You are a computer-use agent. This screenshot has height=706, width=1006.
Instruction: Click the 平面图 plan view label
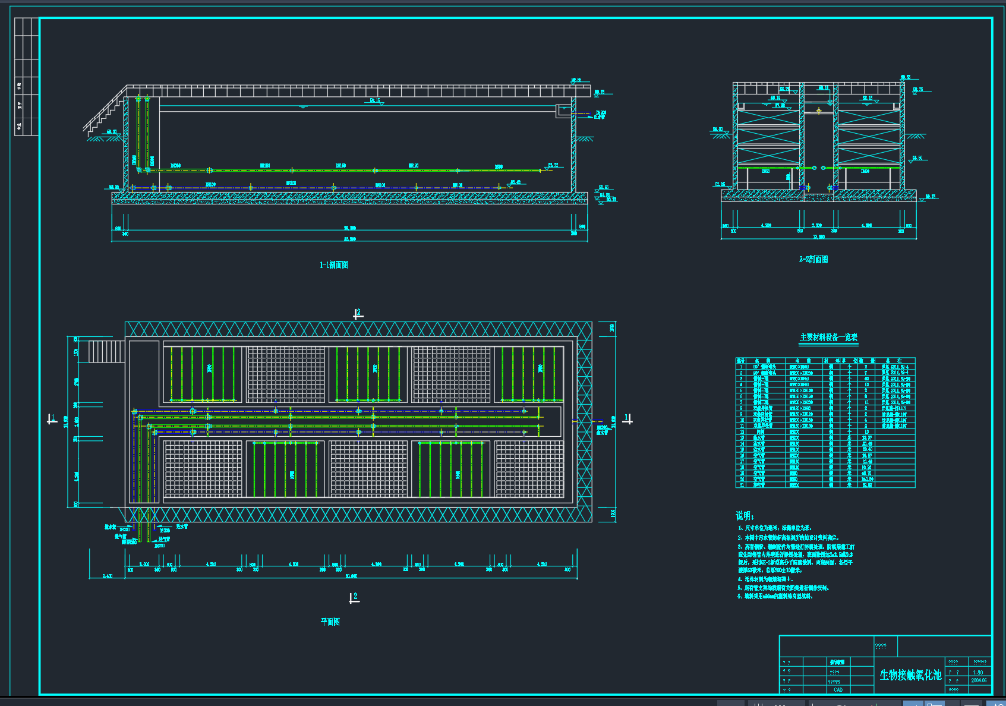[x=330, y=622]
